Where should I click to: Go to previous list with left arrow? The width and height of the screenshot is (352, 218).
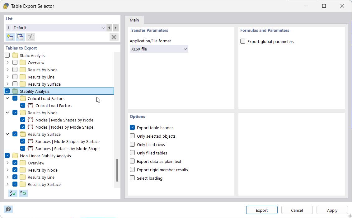click(109, 28)
